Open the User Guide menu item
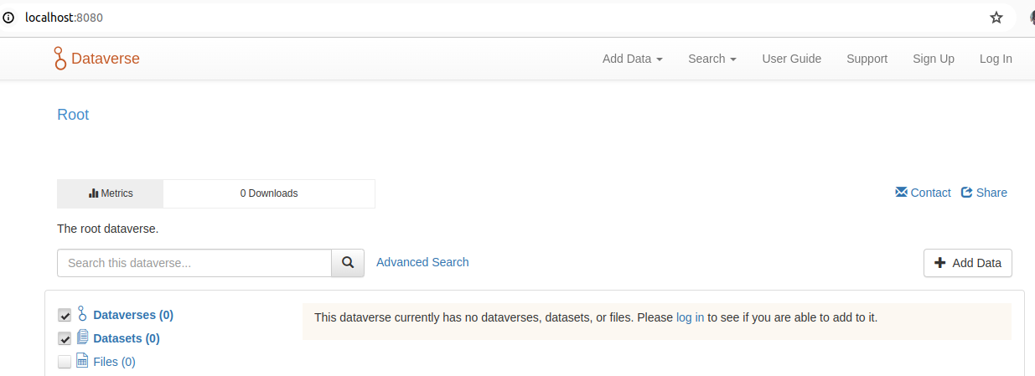Screen dimensions: 1035x376 point(791,59)
